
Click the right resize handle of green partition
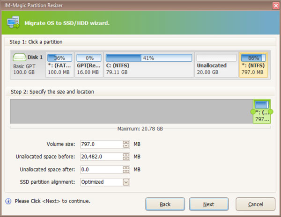271,112
